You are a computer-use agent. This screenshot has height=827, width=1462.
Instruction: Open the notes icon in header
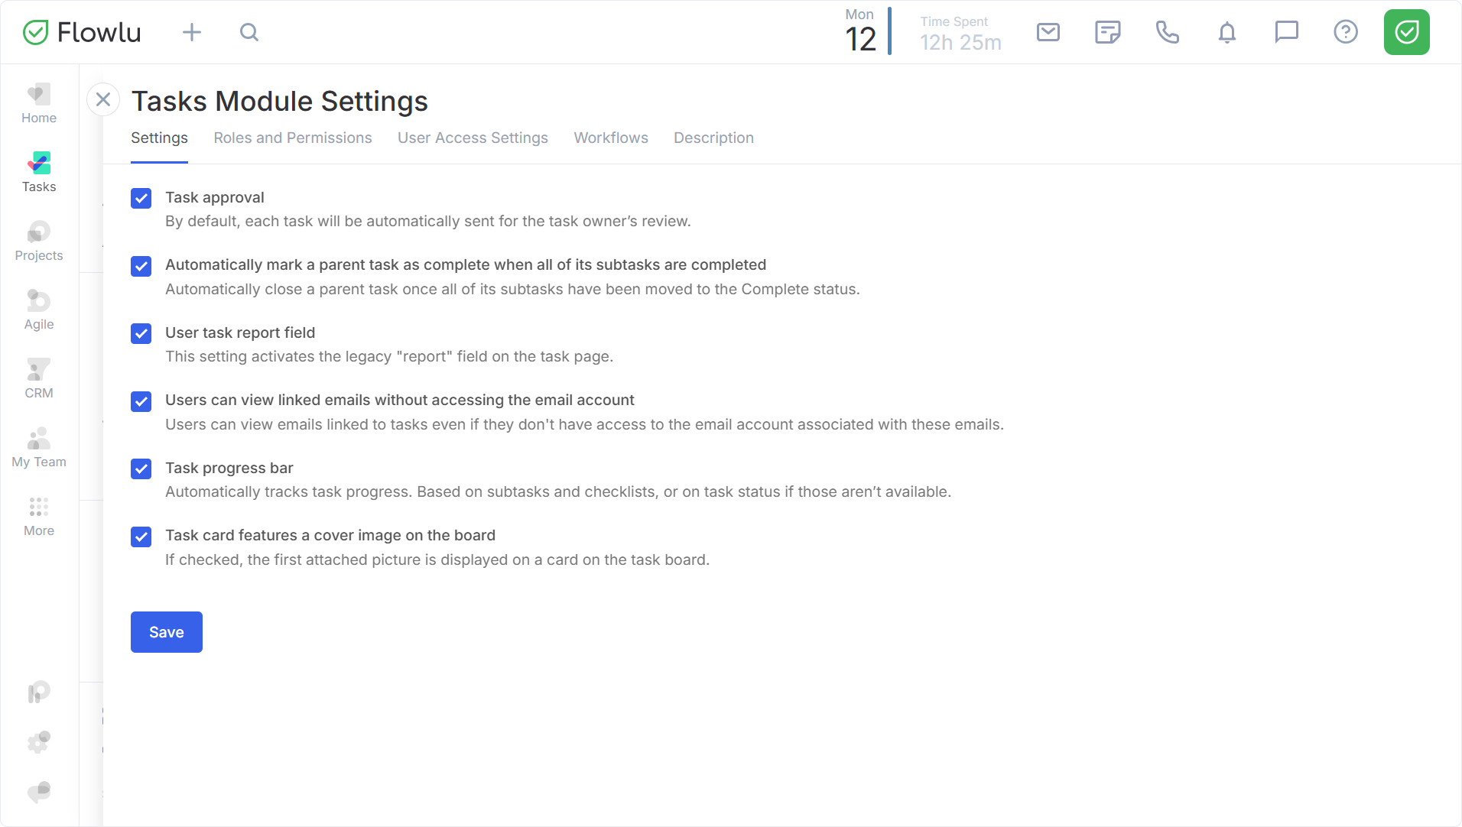(1107, 32)
